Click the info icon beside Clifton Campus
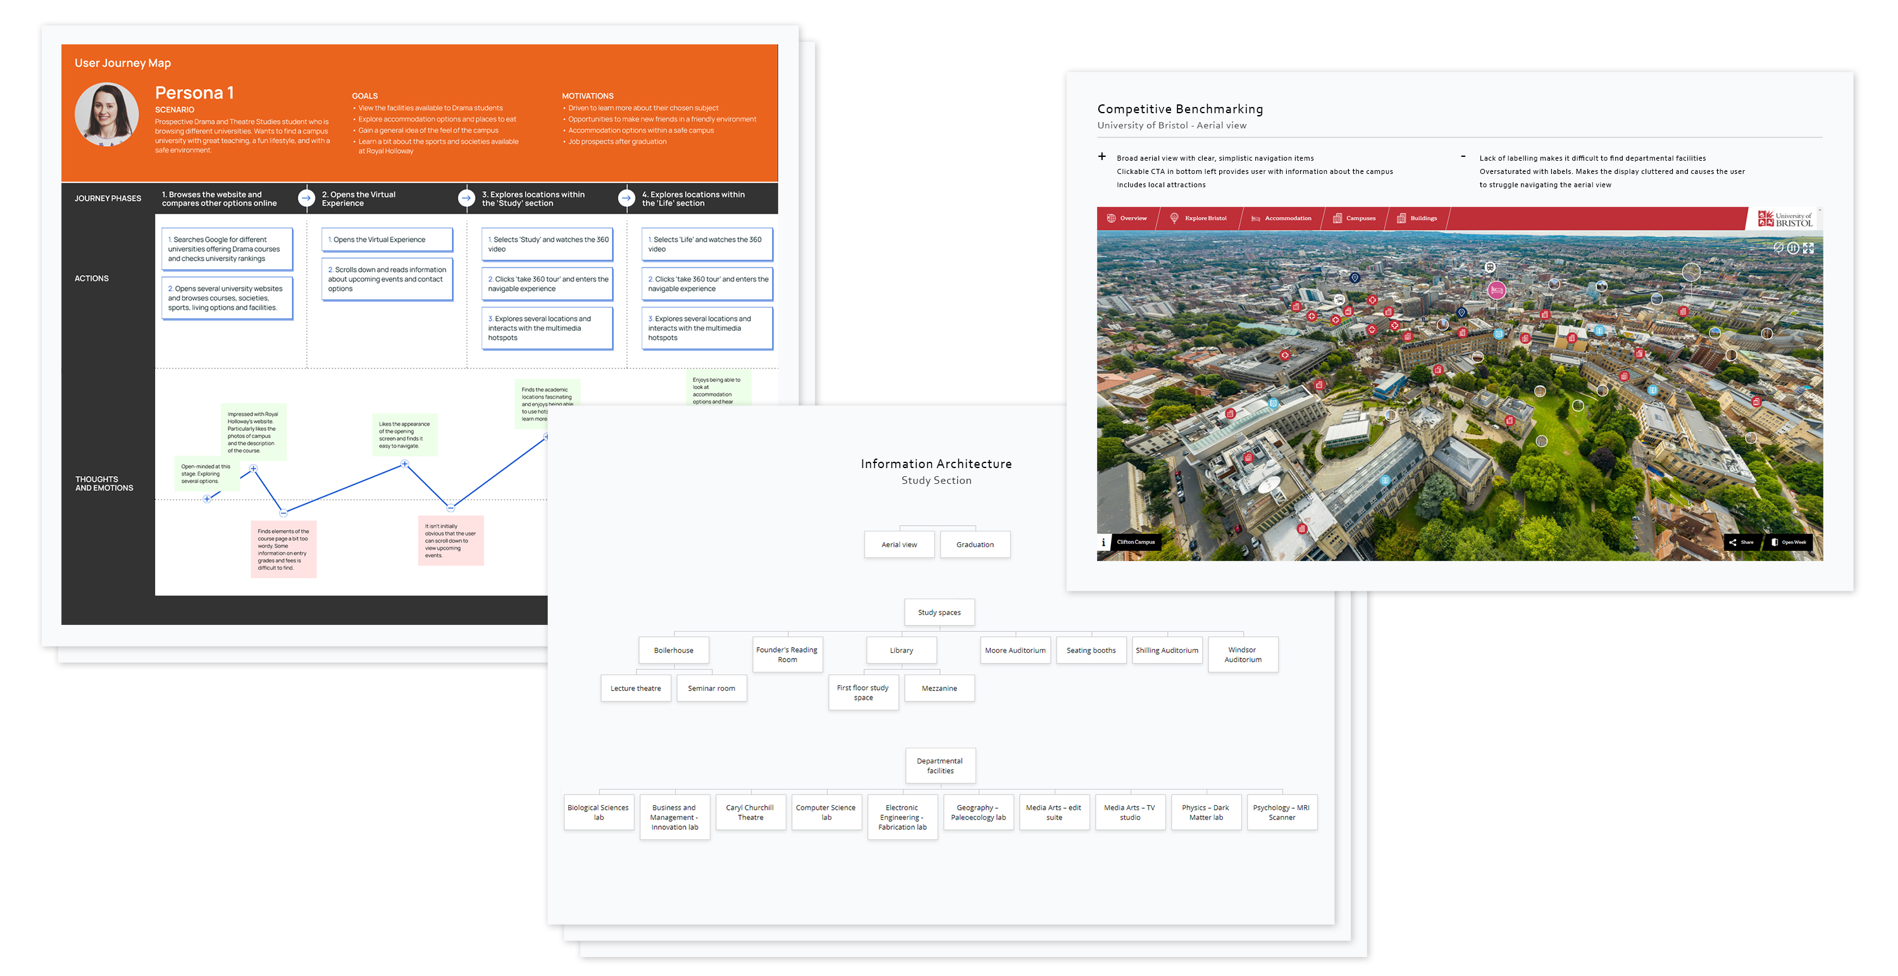The width and height of the screenshot is (1898, 976). coord(1103,542)
